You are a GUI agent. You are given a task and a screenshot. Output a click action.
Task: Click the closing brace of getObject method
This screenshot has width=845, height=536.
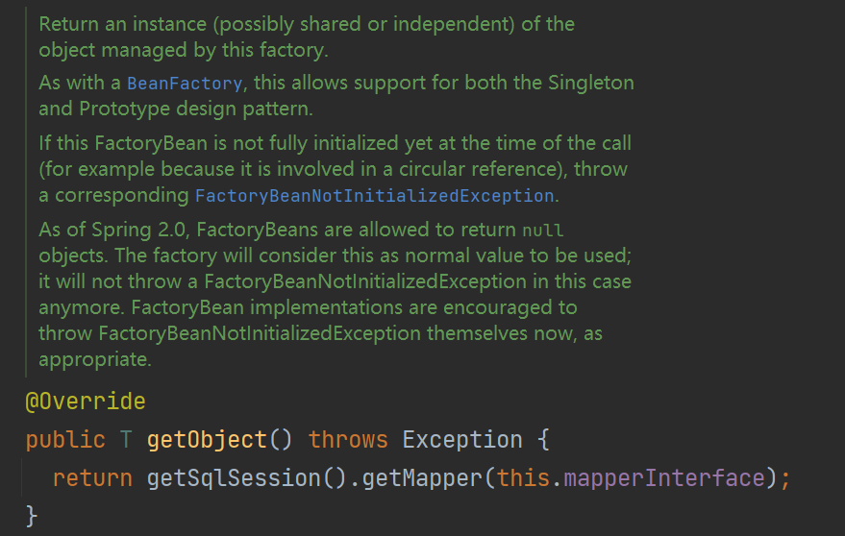[32, 516]
